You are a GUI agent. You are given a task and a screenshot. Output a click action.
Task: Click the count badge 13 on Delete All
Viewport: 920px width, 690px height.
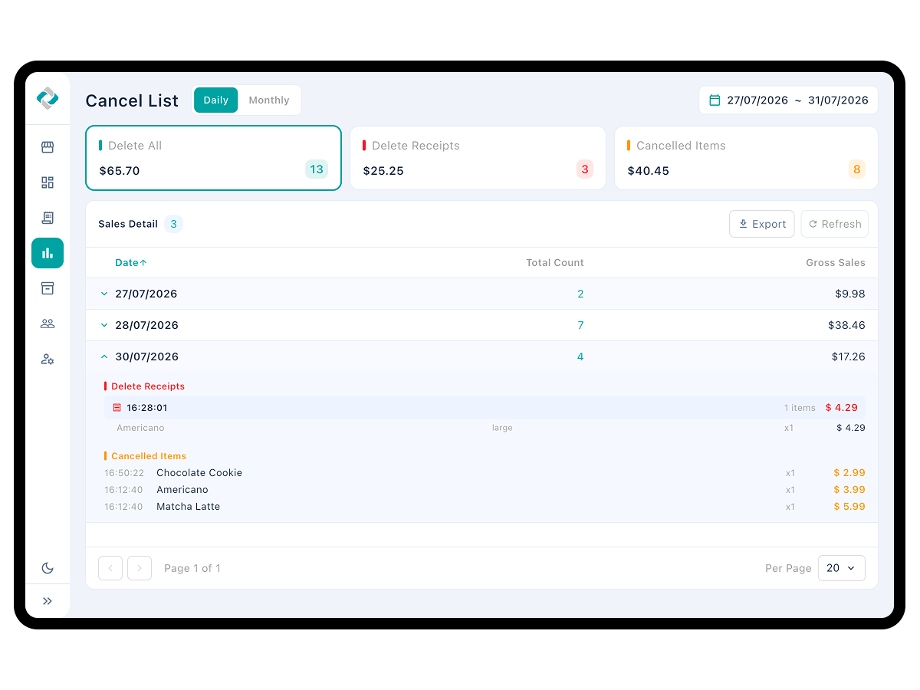pos(317,169)
